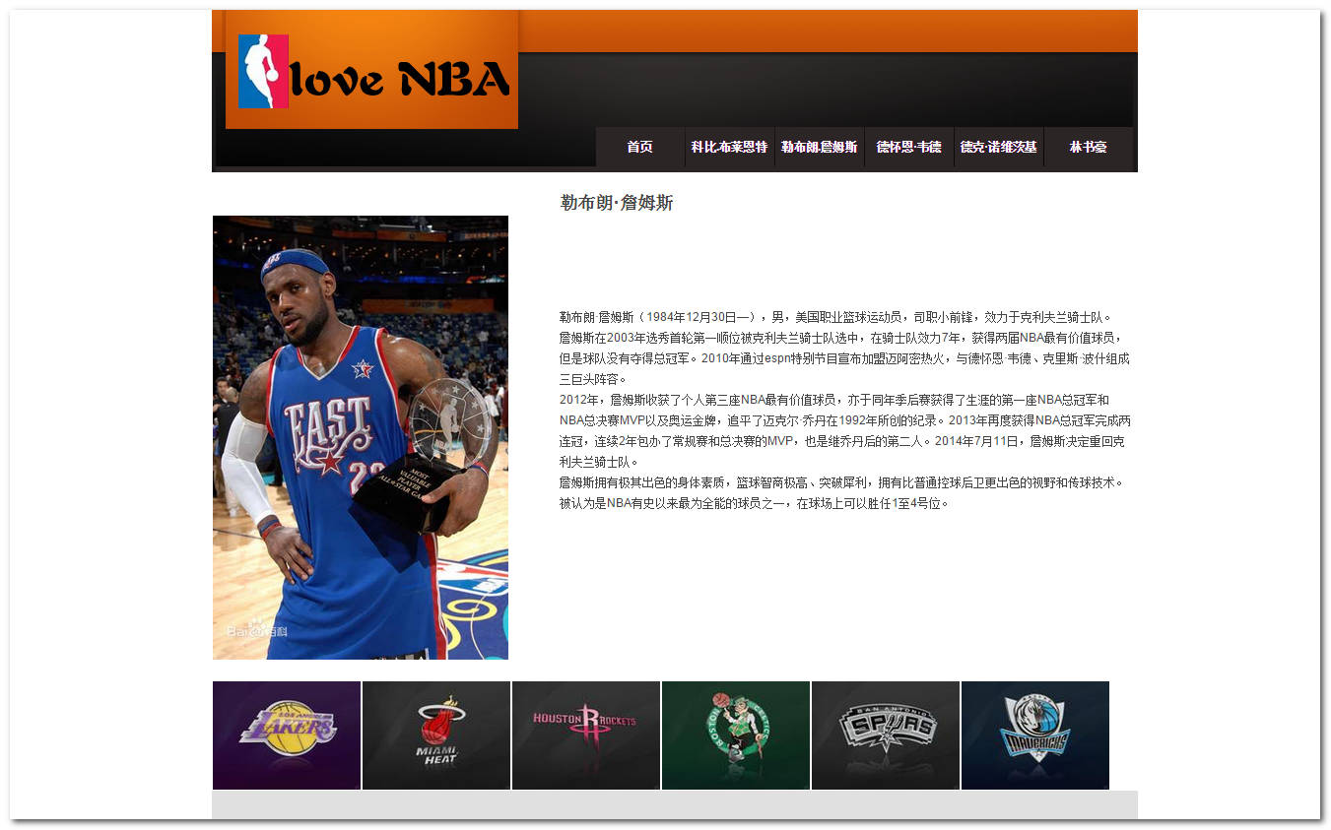Go to the 德怀恩·韦德 nav tab
The height and width of the screenshot is (830, 1331).
(909, 147)
